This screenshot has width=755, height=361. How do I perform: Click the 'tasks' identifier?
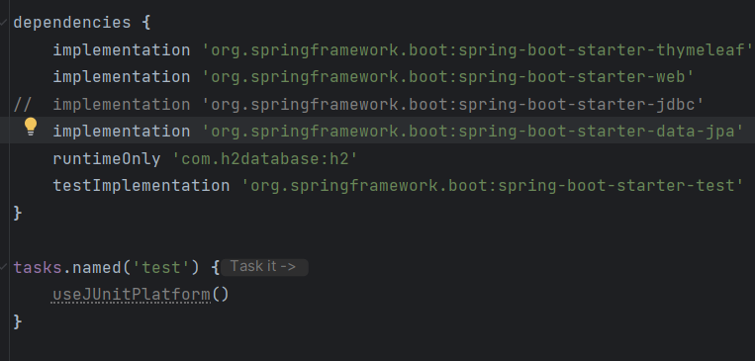tap(38, 267)
